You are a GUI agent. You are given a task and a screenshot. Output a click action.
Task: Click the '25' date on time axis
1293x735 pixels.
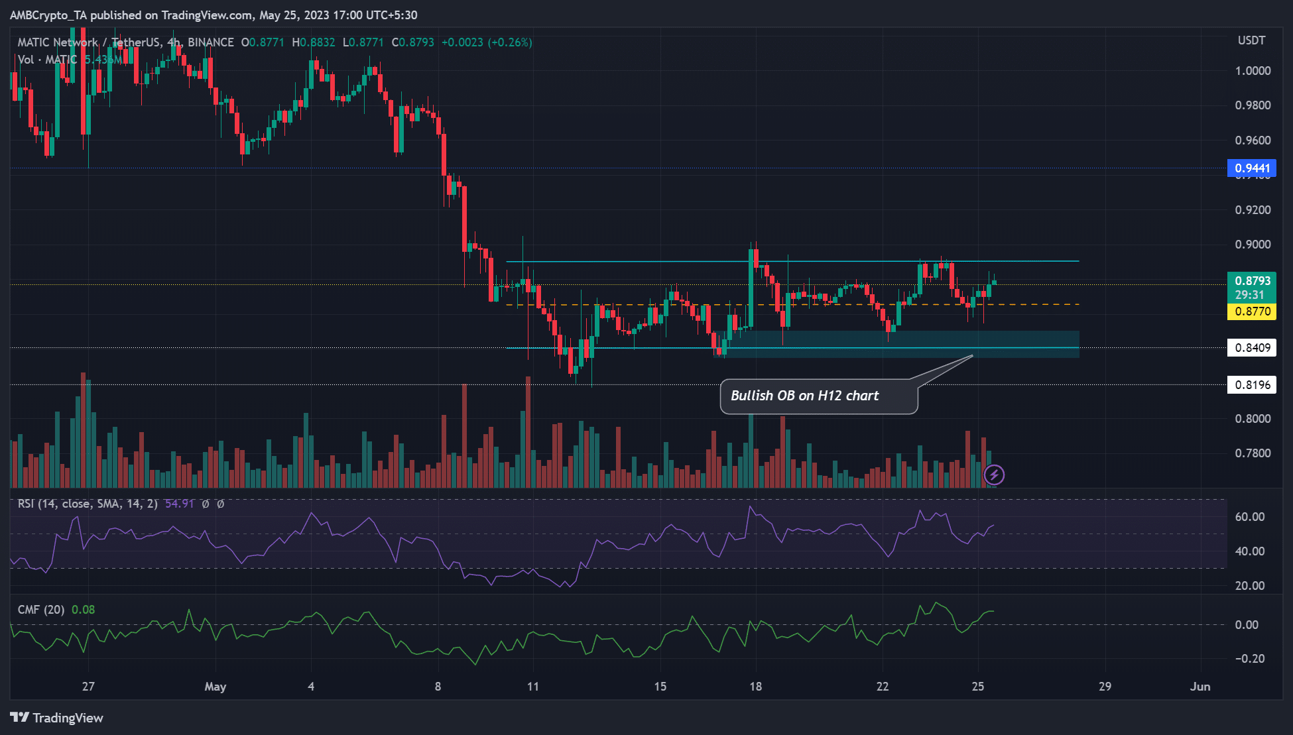click(x=978, y=687)
